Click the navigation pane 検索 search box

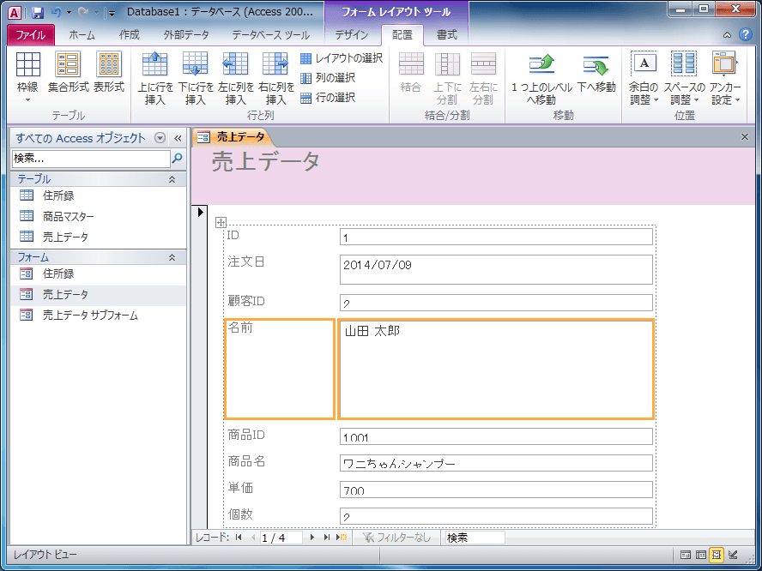coord(91,159)
